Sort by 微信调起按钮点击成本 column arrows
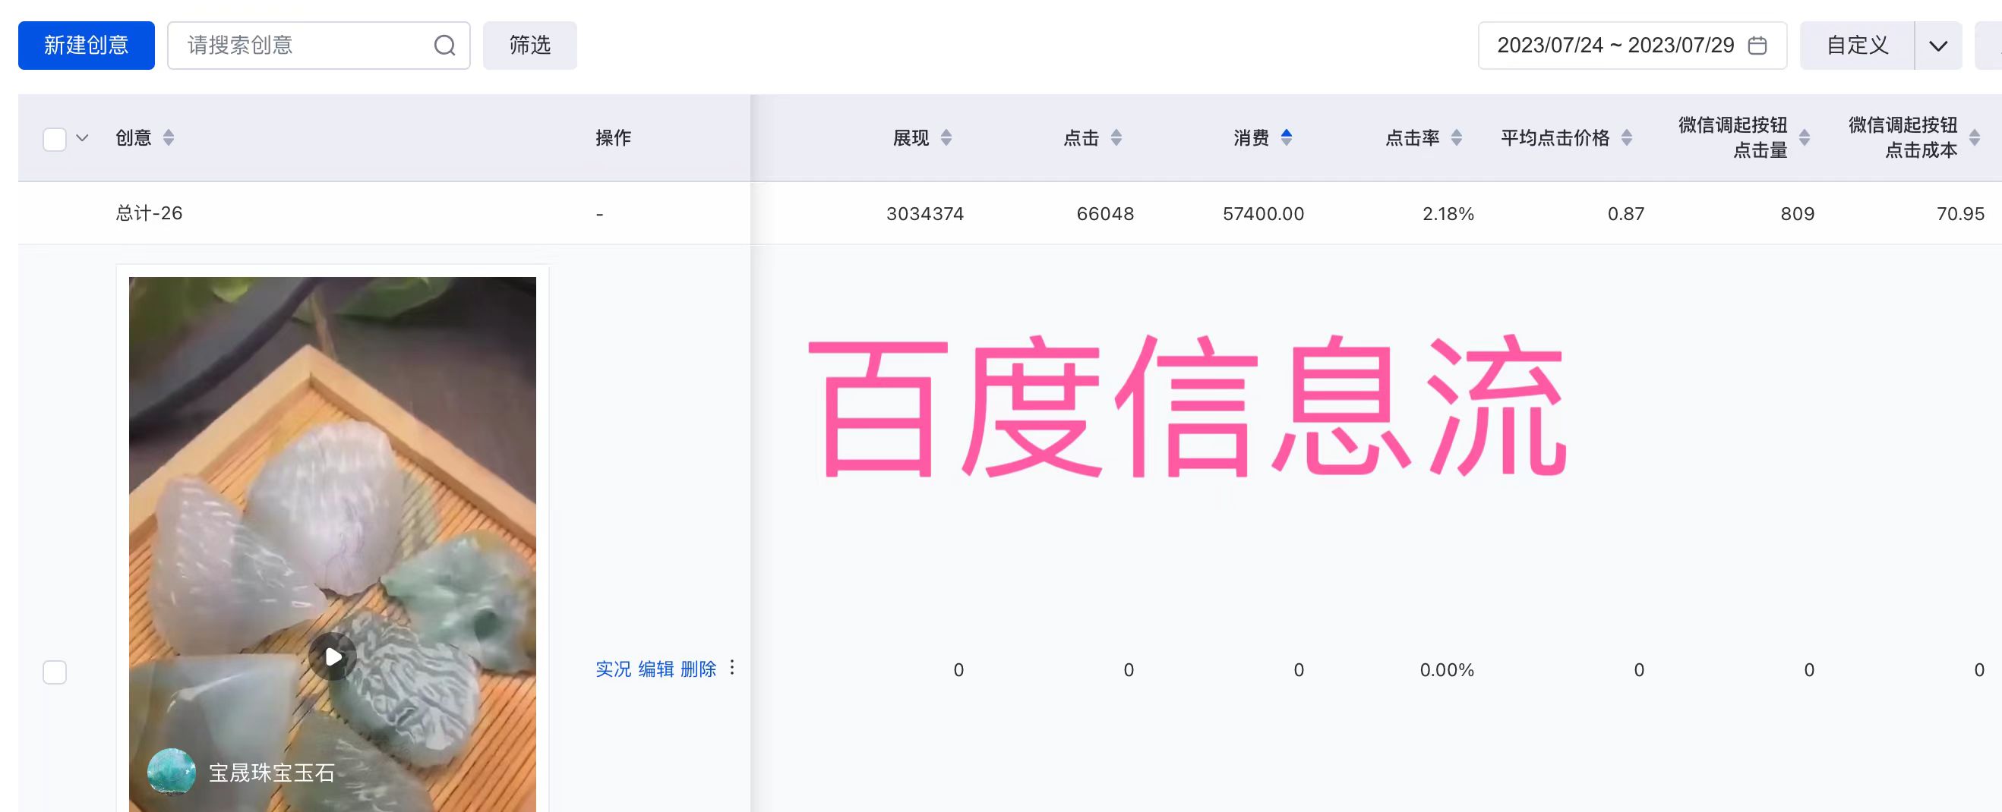The height and width of the screenshot is (812, 2002). click(x=1975, y=138)
